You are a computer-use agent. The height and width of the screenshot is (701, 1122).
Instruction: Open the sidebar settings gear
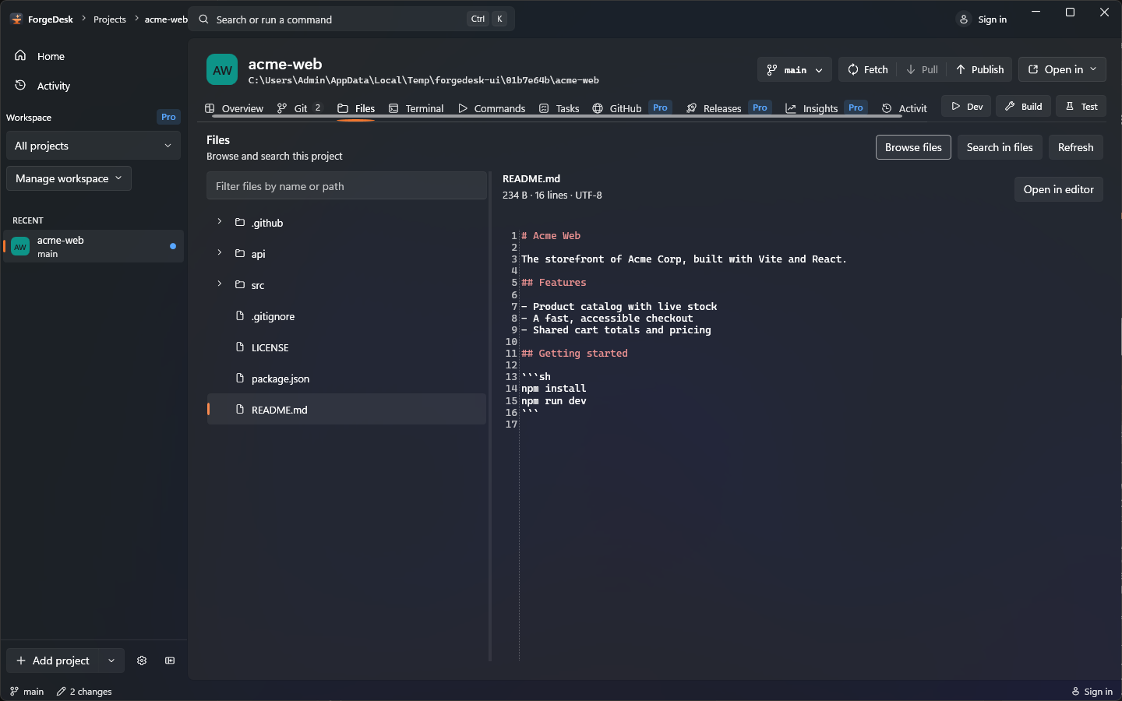(x=142, y=660)
